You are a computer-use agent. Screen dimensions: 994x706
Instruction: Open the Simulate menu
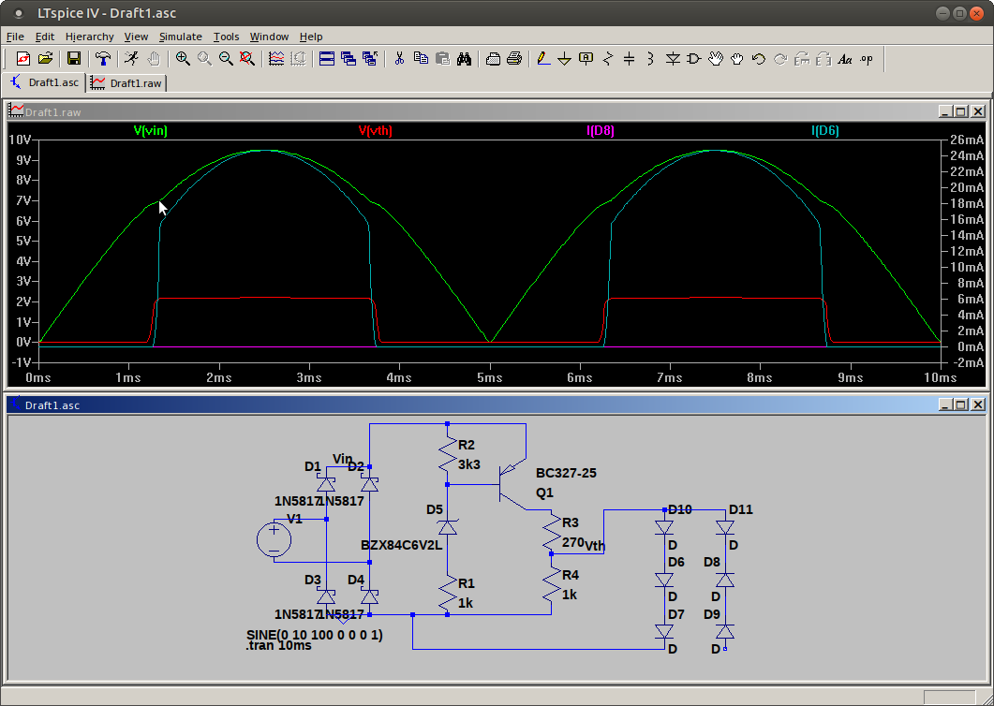click(180, 37)
